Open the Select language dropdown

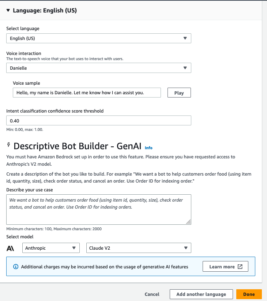(x=99, y=38)
